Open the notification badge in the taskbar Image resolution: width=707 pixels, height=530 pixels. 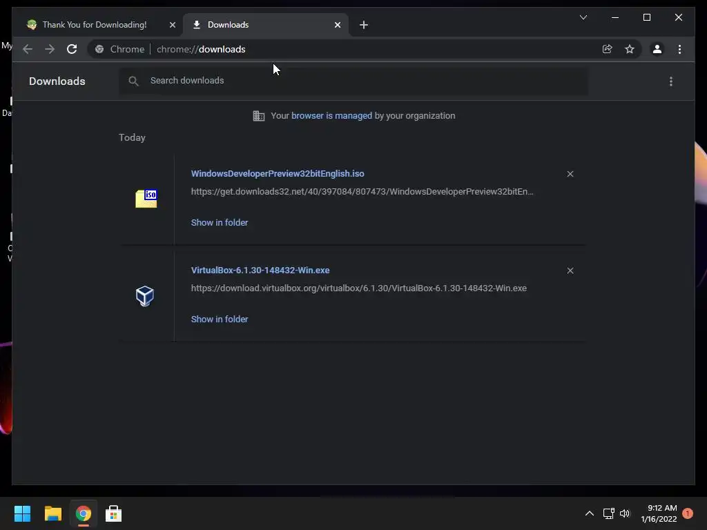(x=688, y=513)
